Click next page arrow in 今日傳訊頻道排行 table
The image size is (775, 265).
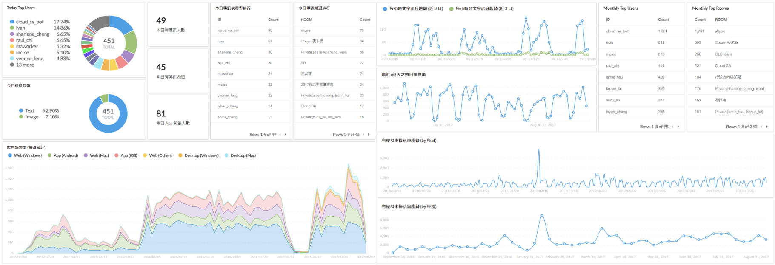coord(369,135)
